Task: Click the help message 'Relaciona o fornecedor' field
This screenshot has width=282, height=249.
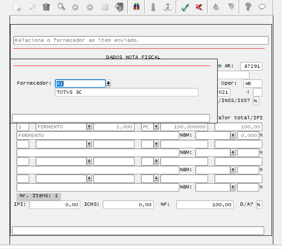Action: tap(141, 41)
